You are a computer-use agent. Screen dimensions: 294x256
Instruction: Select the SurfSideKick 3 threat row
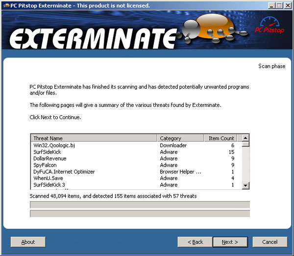134,185
